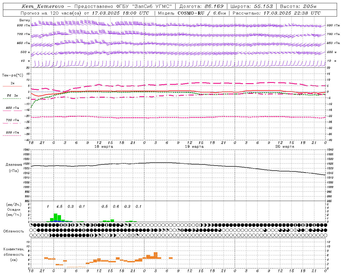The image size is (341, 273).
Task: Click the 'Высота: 205м' elevation value
Action: coord(298,6)
